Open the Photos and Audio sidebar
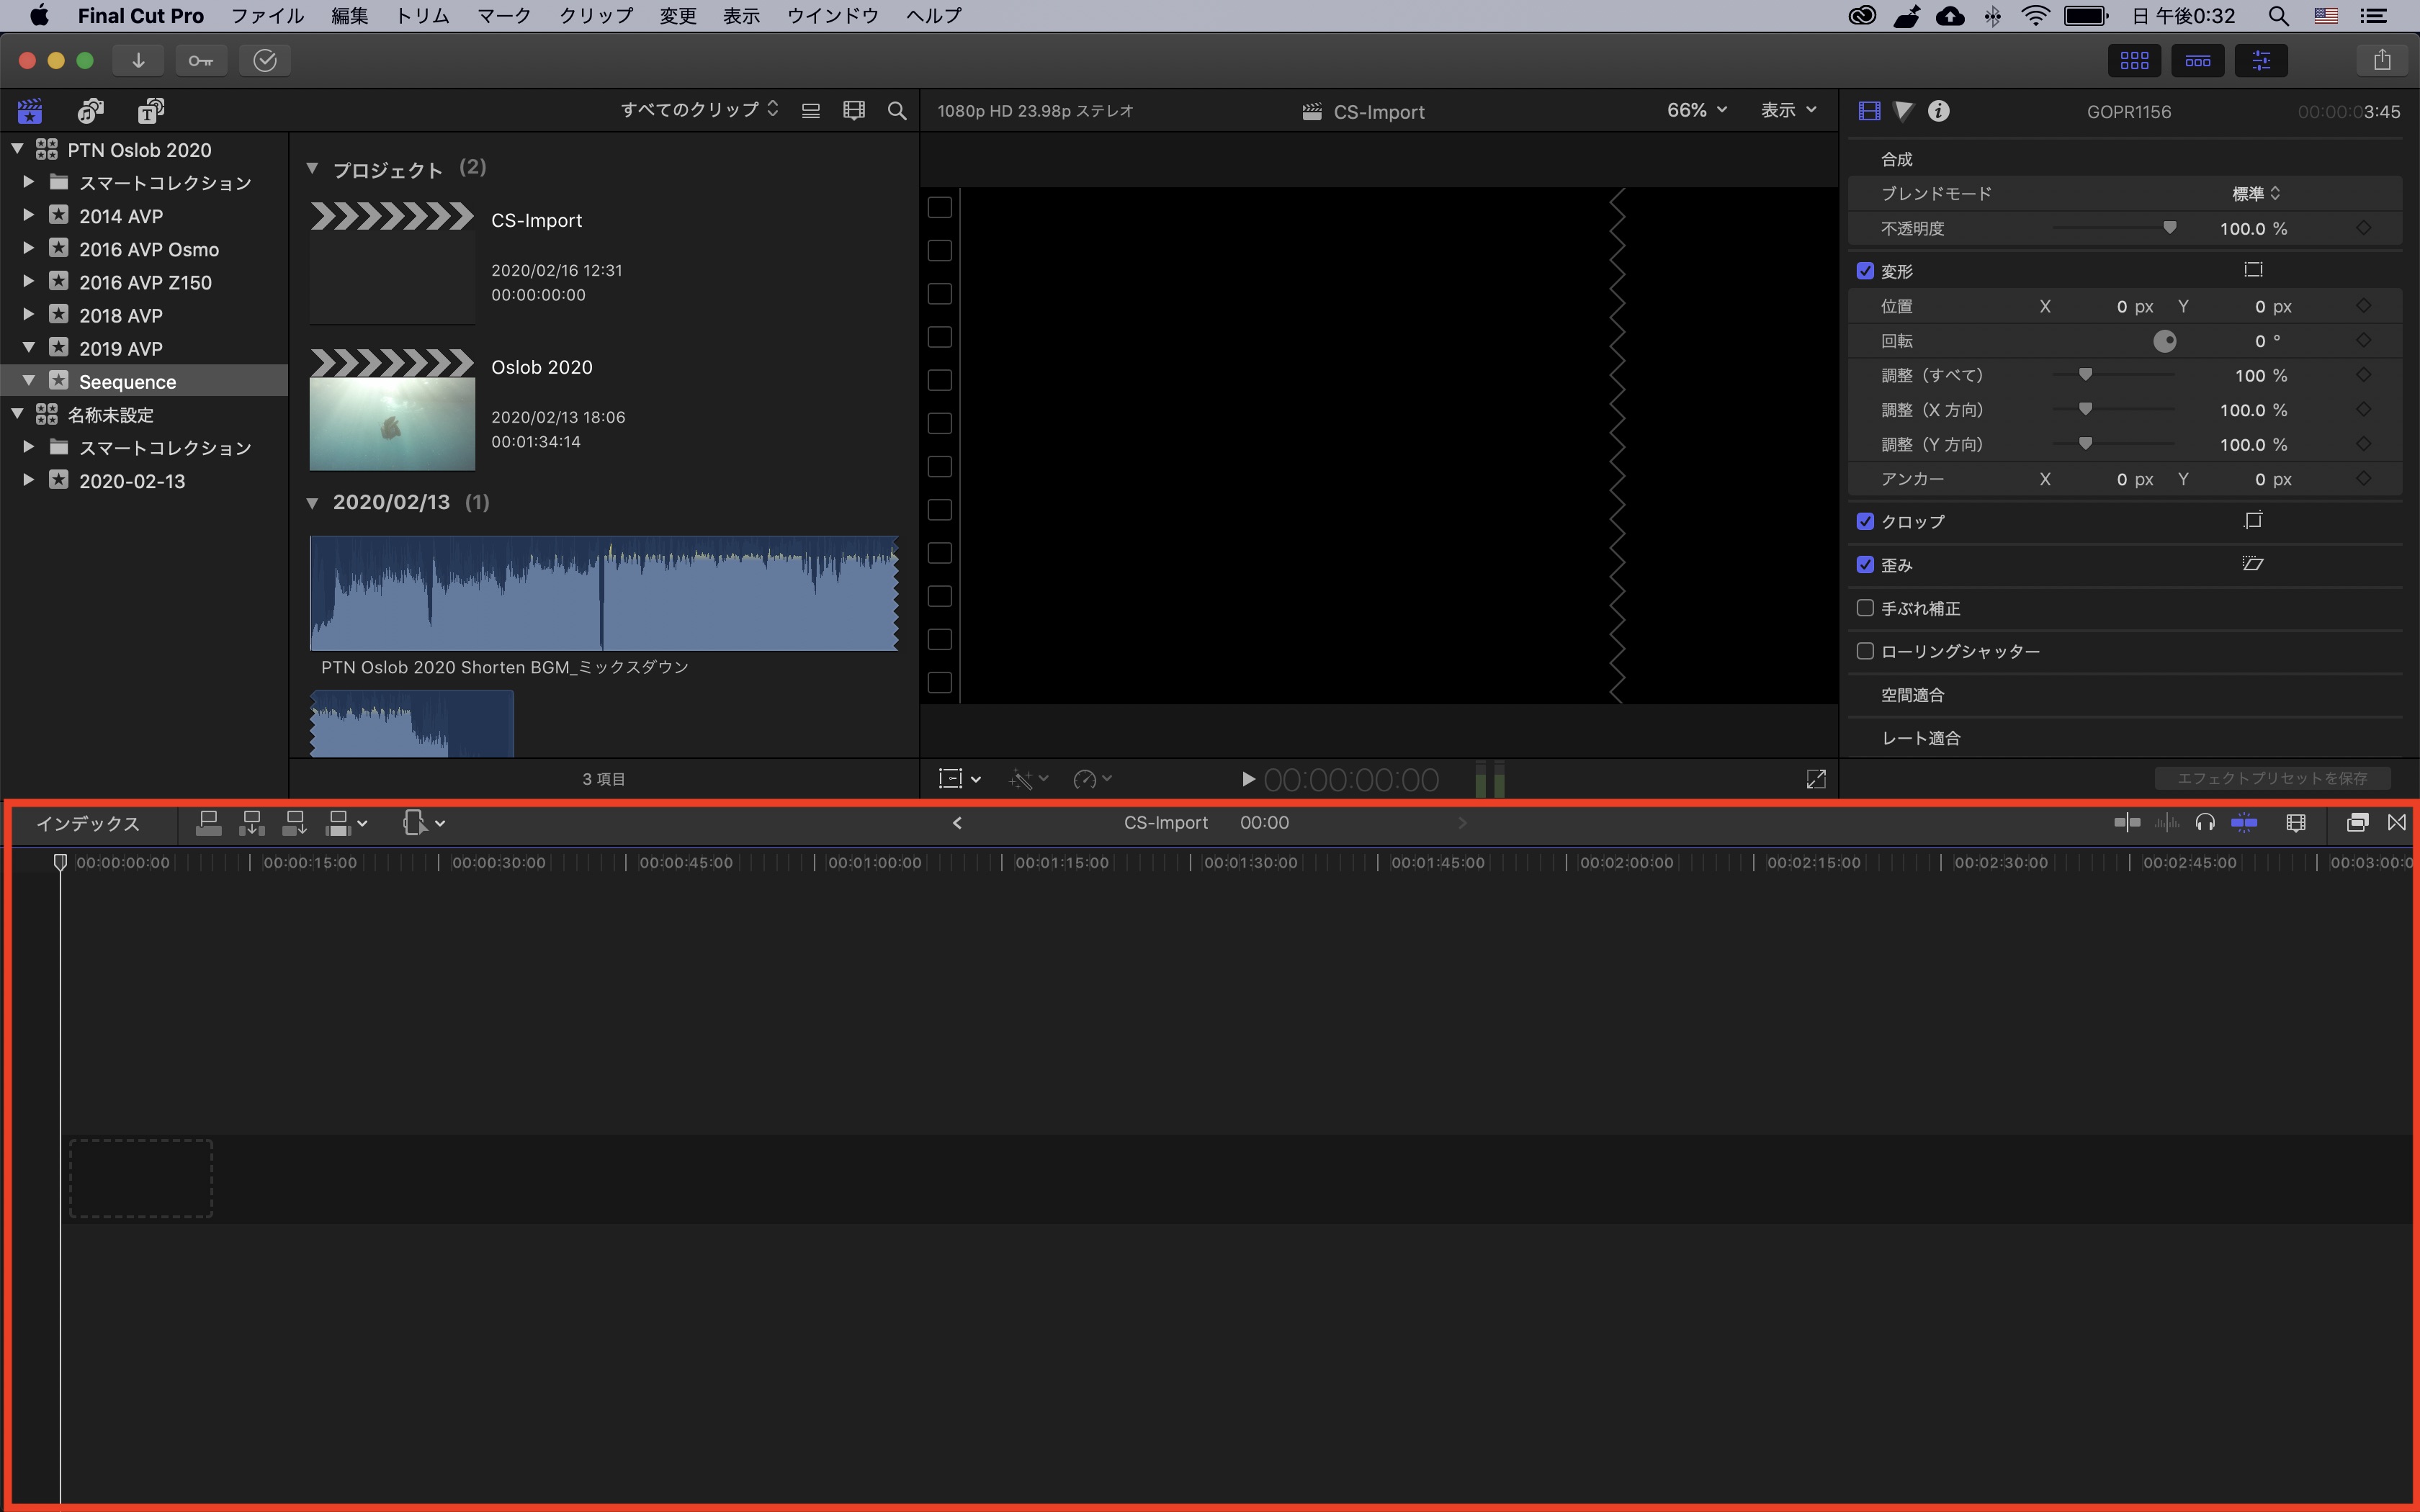Image resolution: width=2420 pixels, height=1512 pixels. coord(91,110)
